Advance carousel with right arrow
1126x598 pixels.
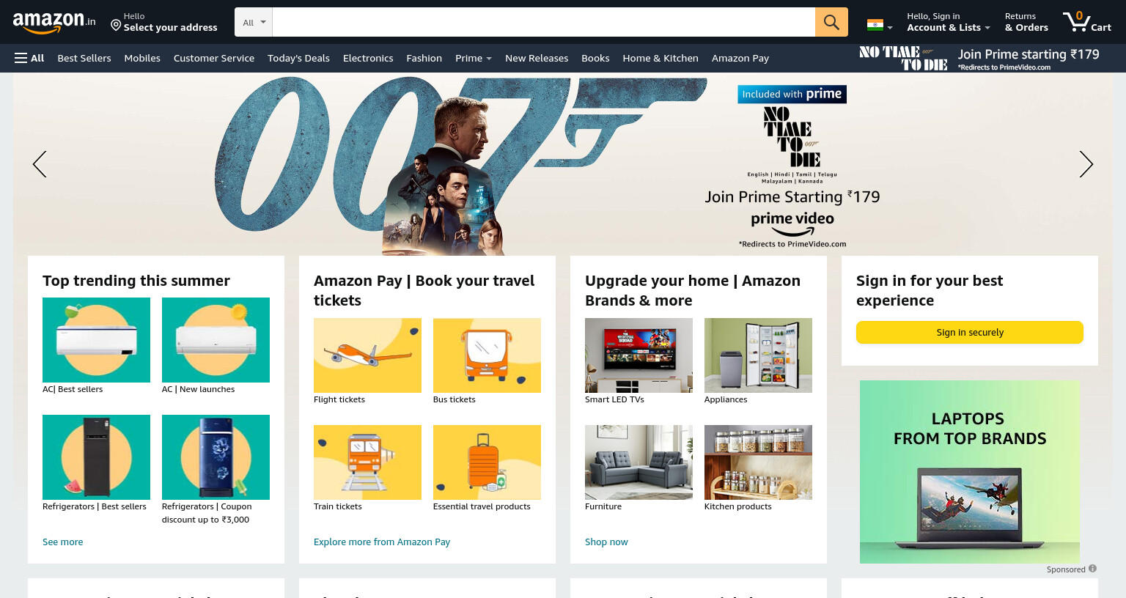(1086, 164)
